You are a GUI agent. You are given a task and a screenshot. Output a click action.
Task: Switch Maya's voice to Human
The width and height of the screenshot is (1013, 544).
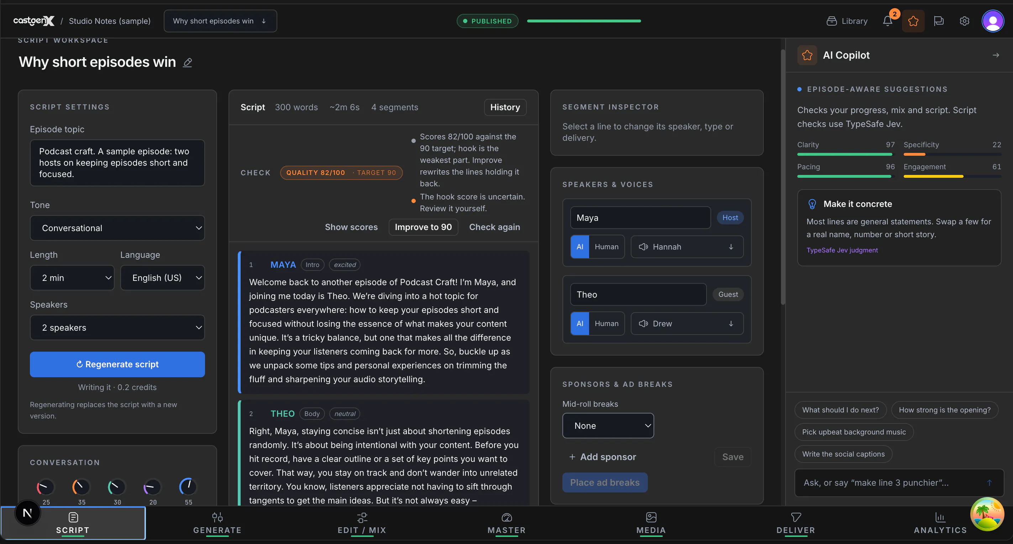(x=607, y=247)
